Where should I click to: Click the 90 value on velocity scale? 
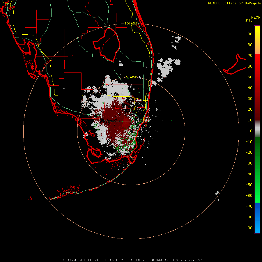pos(250,34)
